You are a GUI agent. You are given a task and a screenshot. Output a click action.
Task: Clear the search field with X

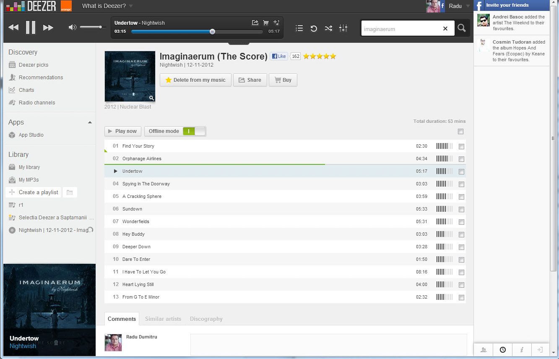pos(445,29)
